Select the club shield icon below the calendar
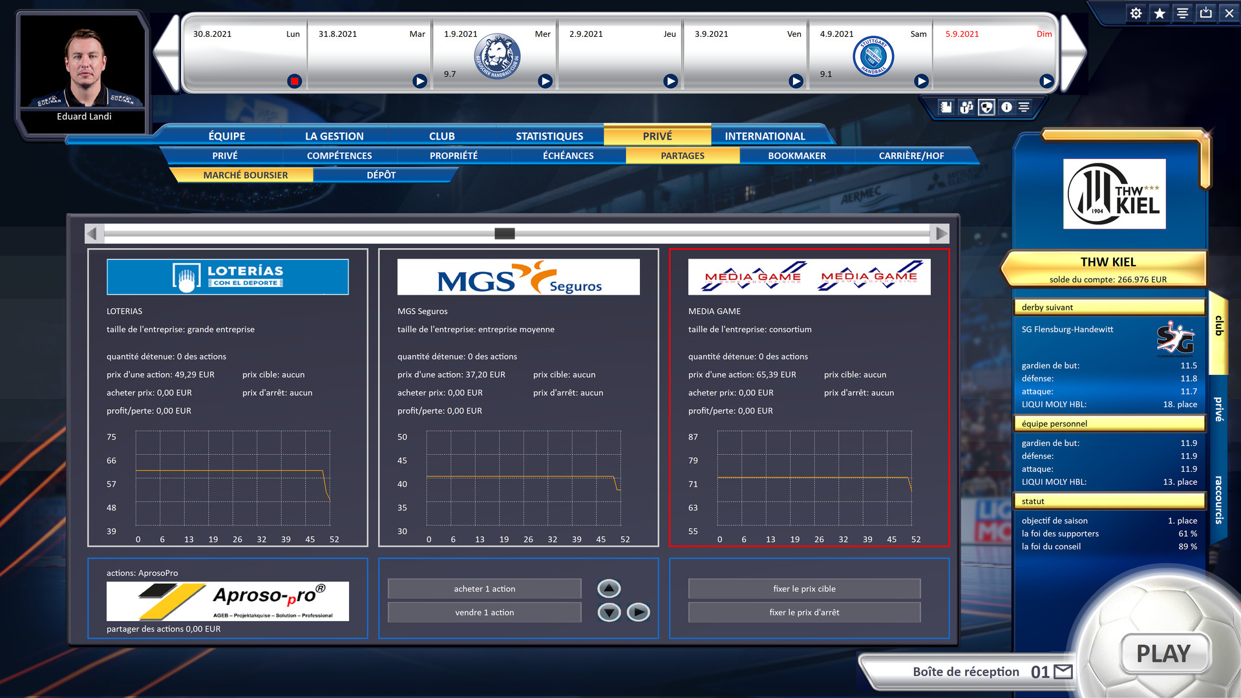The image size is (1241, 698). 986,107
